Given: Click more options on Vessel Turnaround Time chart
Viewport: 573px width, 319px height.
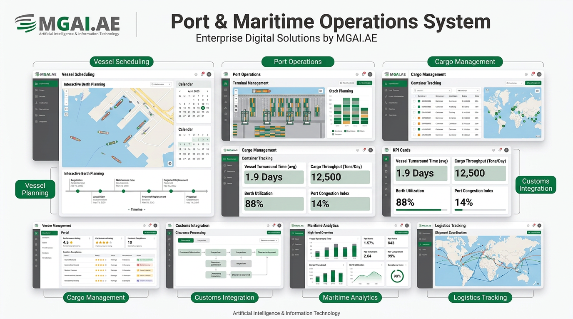Looking at the screenshot, I should [x=358, y=239].
